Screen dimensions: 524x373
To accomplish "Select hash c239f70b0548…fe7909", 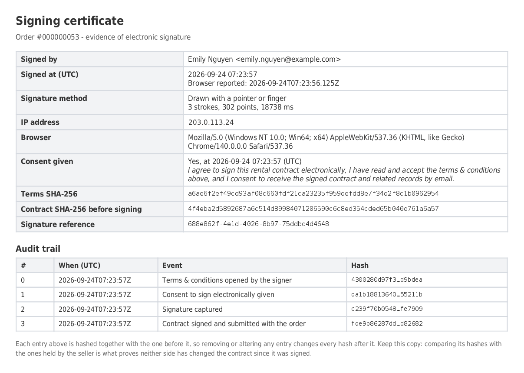I will tap(387, 309).
